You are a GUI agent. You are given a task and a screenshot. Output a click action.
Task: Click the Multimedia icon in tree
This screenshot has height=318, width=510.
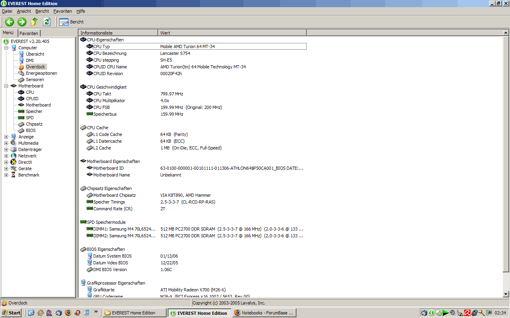[x=14, y=143]
